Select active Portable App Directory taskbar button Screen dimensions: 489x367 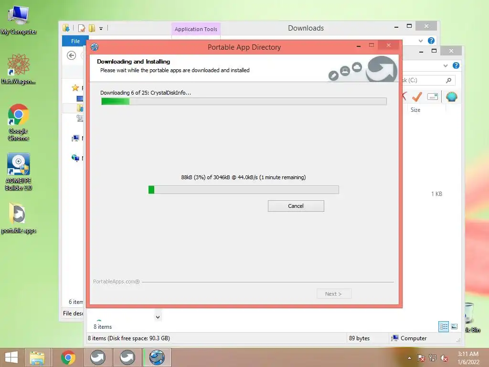pos(157,357)
